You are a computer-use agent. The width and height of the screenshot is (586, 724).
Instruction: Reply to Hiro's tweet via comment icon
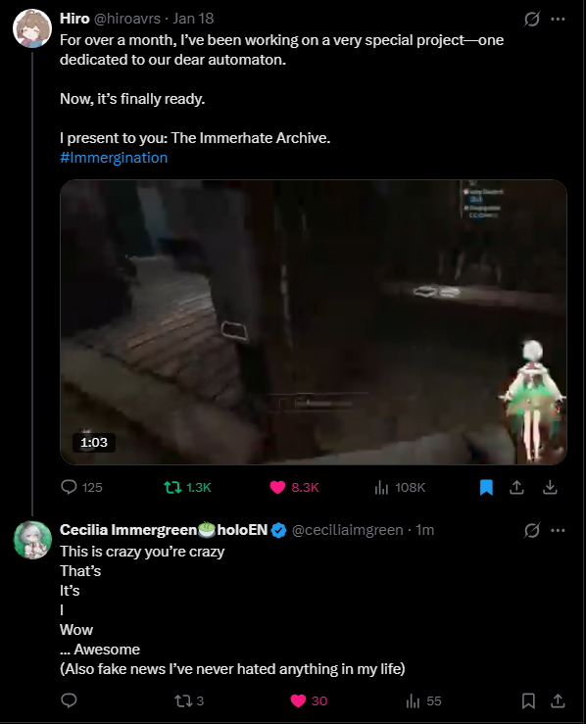pos(69,487)
